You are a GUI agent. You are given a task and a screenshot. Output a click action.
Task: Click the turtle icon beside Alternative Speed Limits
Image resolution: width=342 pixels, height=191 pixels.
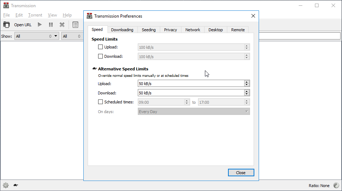click(x=95, y=69)
